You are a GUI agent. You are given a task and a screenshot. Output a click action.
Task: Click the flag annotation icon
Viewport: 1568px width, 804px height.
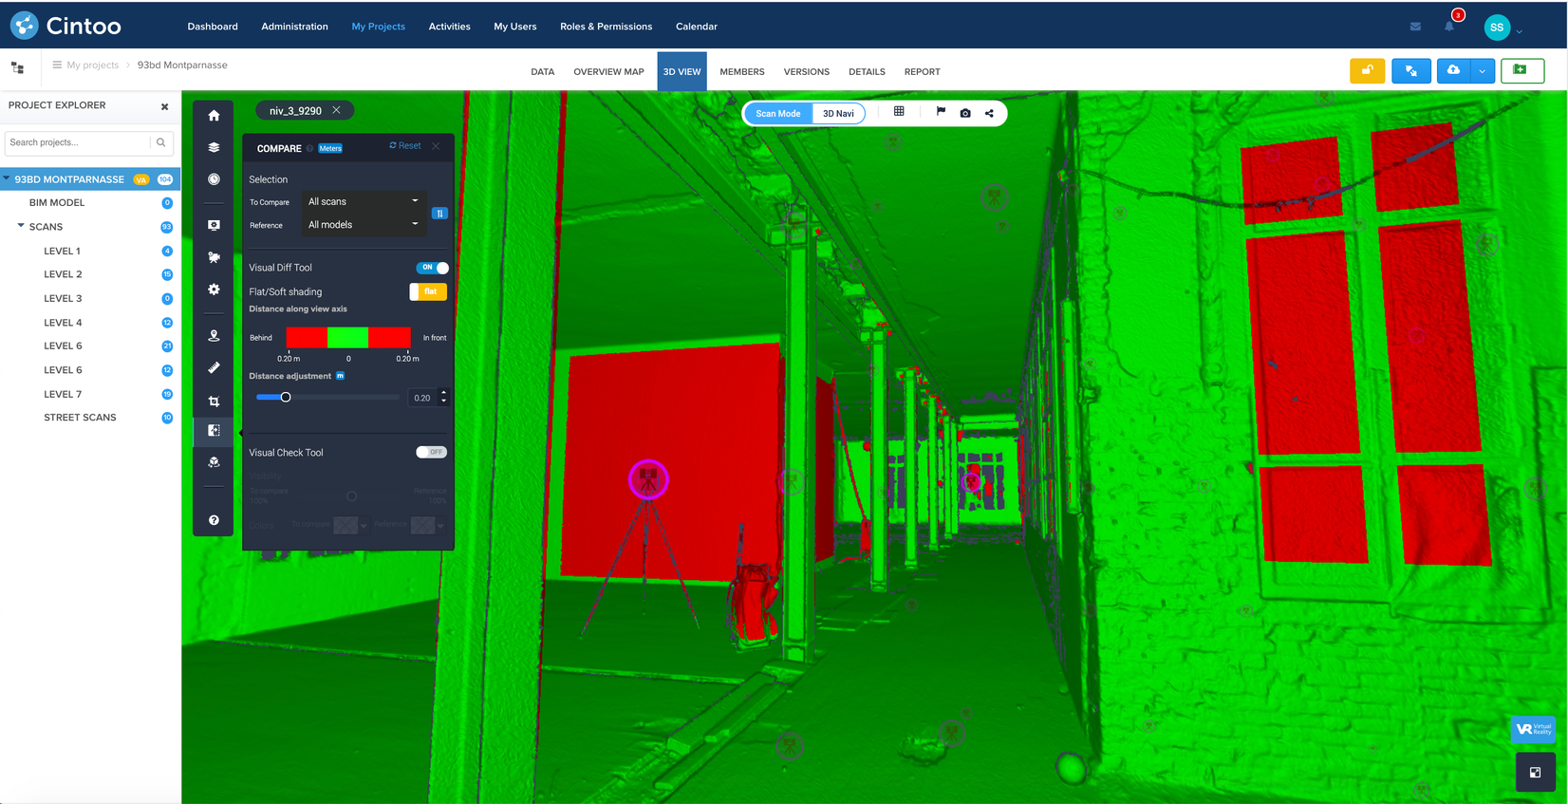[x=941, y=112]
